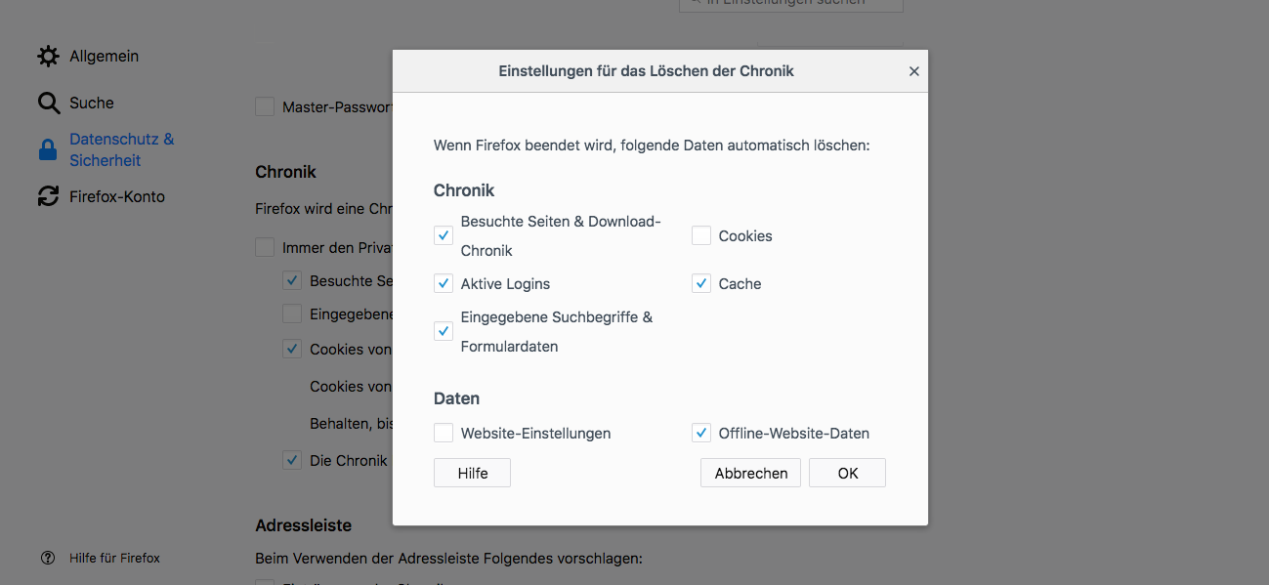Click the Suche magnifier icon
This screenshot has width=1269, height=585.
coord(49,104)
